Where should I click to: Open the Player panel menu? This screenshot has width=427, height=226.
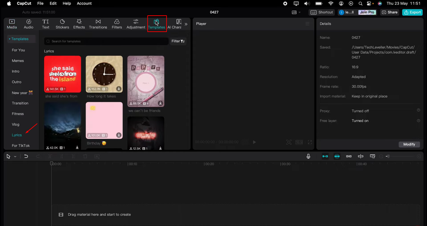(308, 24)
